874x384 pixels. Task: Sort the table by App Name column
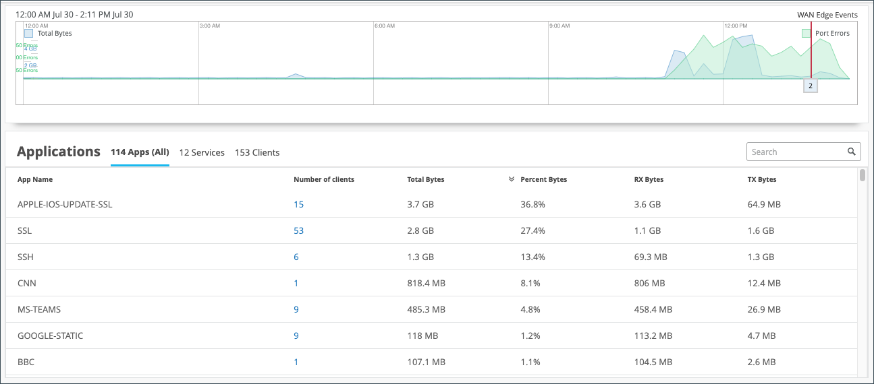35,180
